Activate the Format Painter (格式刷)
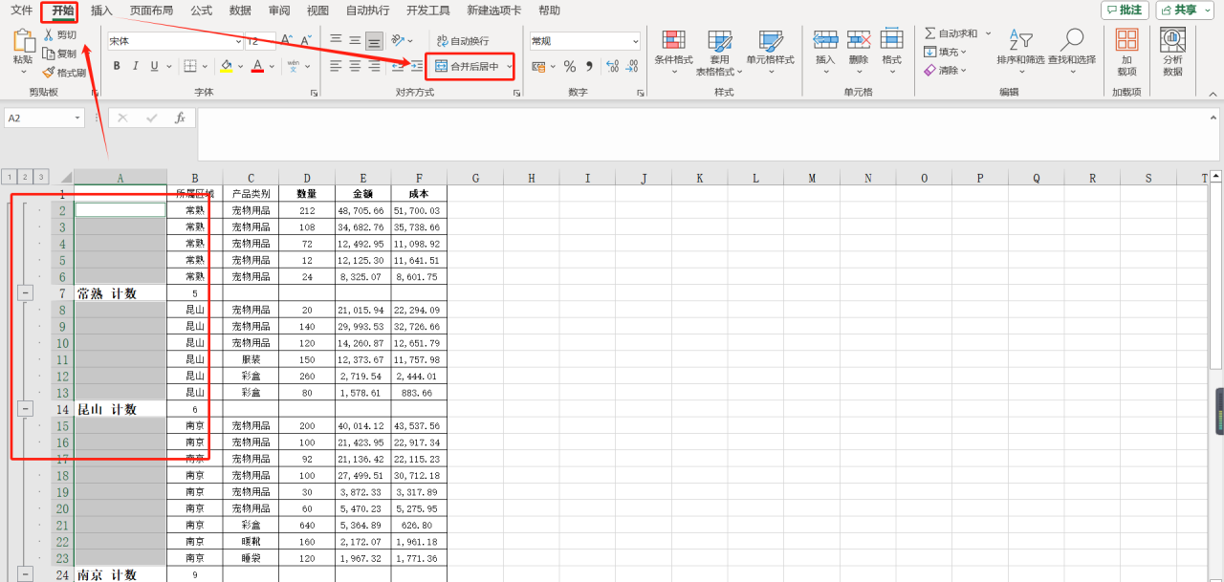This screenshot has height=582, width=1224. [x=64, y=73]
